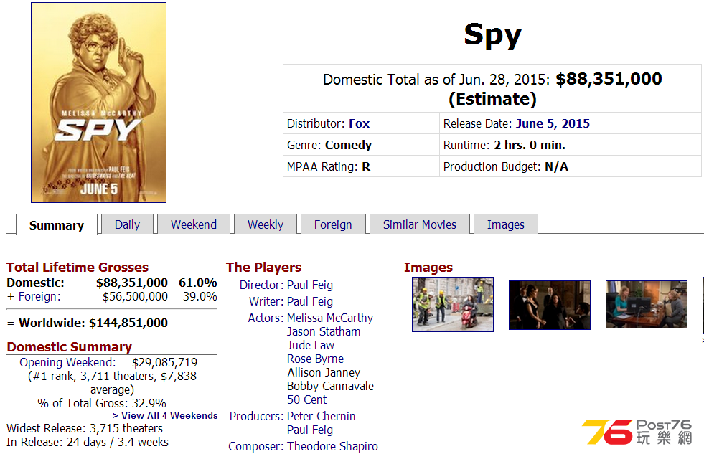The height and width of the screenshot is (454, 704).
Task: Open the June 5, 2015 release date link
Action: pos(553,123)
